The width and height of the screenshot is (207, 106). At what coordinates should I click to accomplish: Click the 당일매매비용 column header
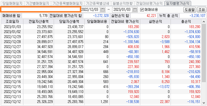point(97,22)
